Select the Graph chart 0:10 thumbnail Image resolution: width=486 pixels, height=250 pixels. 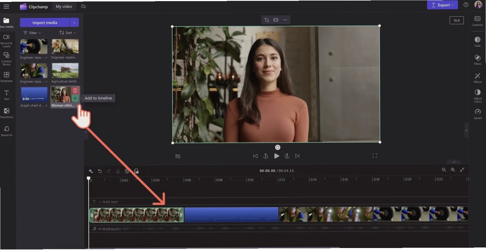(x=34, y=94)
